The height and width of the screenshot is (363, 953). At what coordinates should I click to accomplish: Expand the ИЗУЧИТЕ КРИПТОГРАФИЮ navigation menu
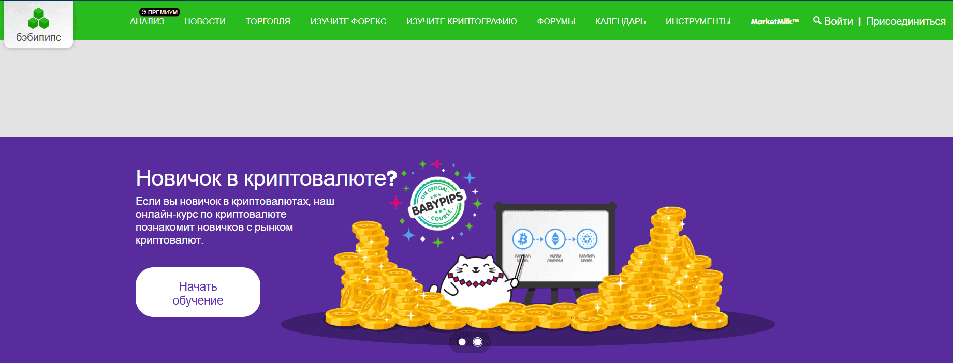pyautogui.click(x=462, y=21)
